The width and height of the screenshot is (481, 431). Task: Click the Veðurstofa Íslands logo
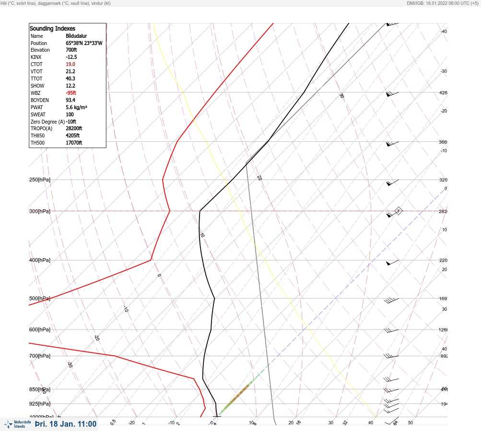tap(17, 424)
